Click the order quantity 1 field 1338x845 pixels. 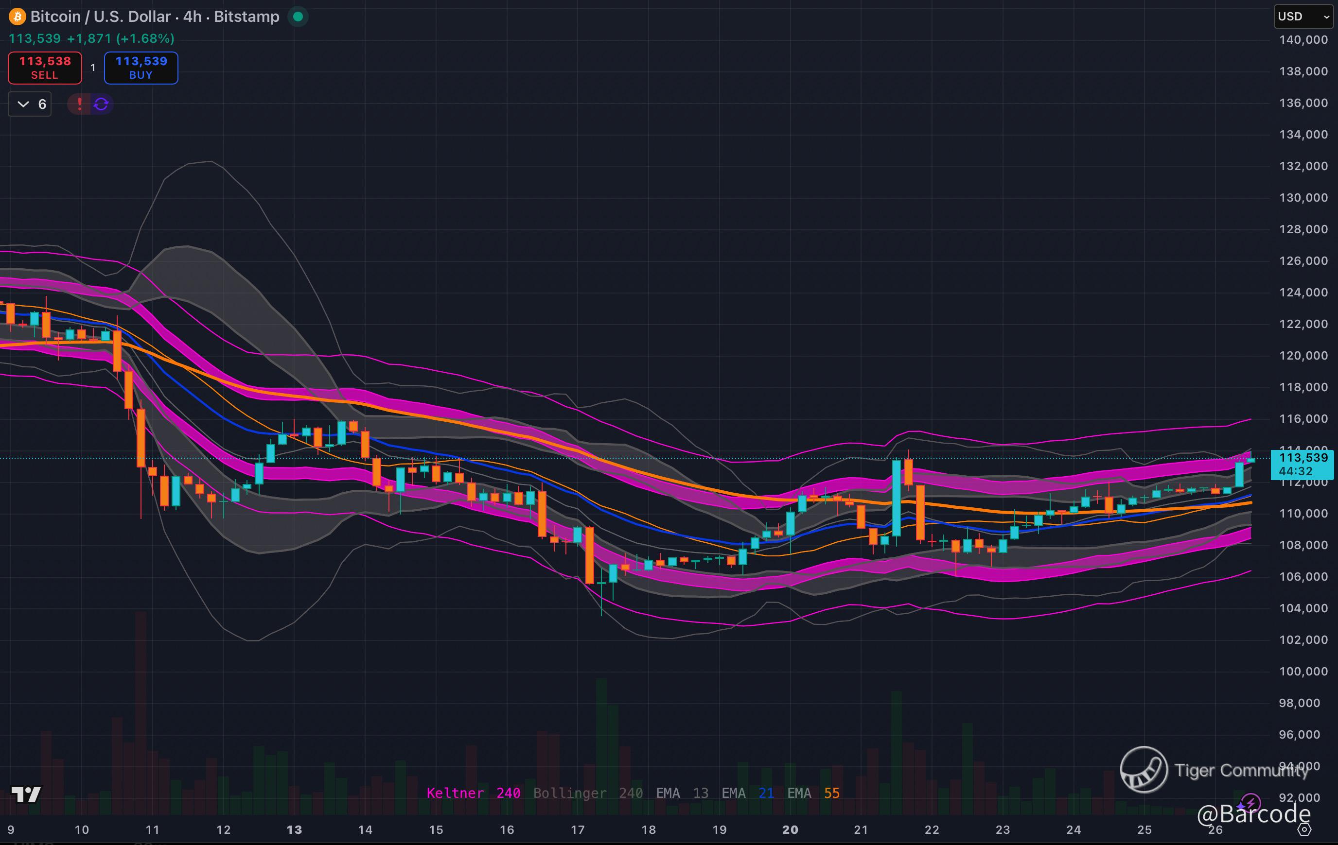(93, 68)
